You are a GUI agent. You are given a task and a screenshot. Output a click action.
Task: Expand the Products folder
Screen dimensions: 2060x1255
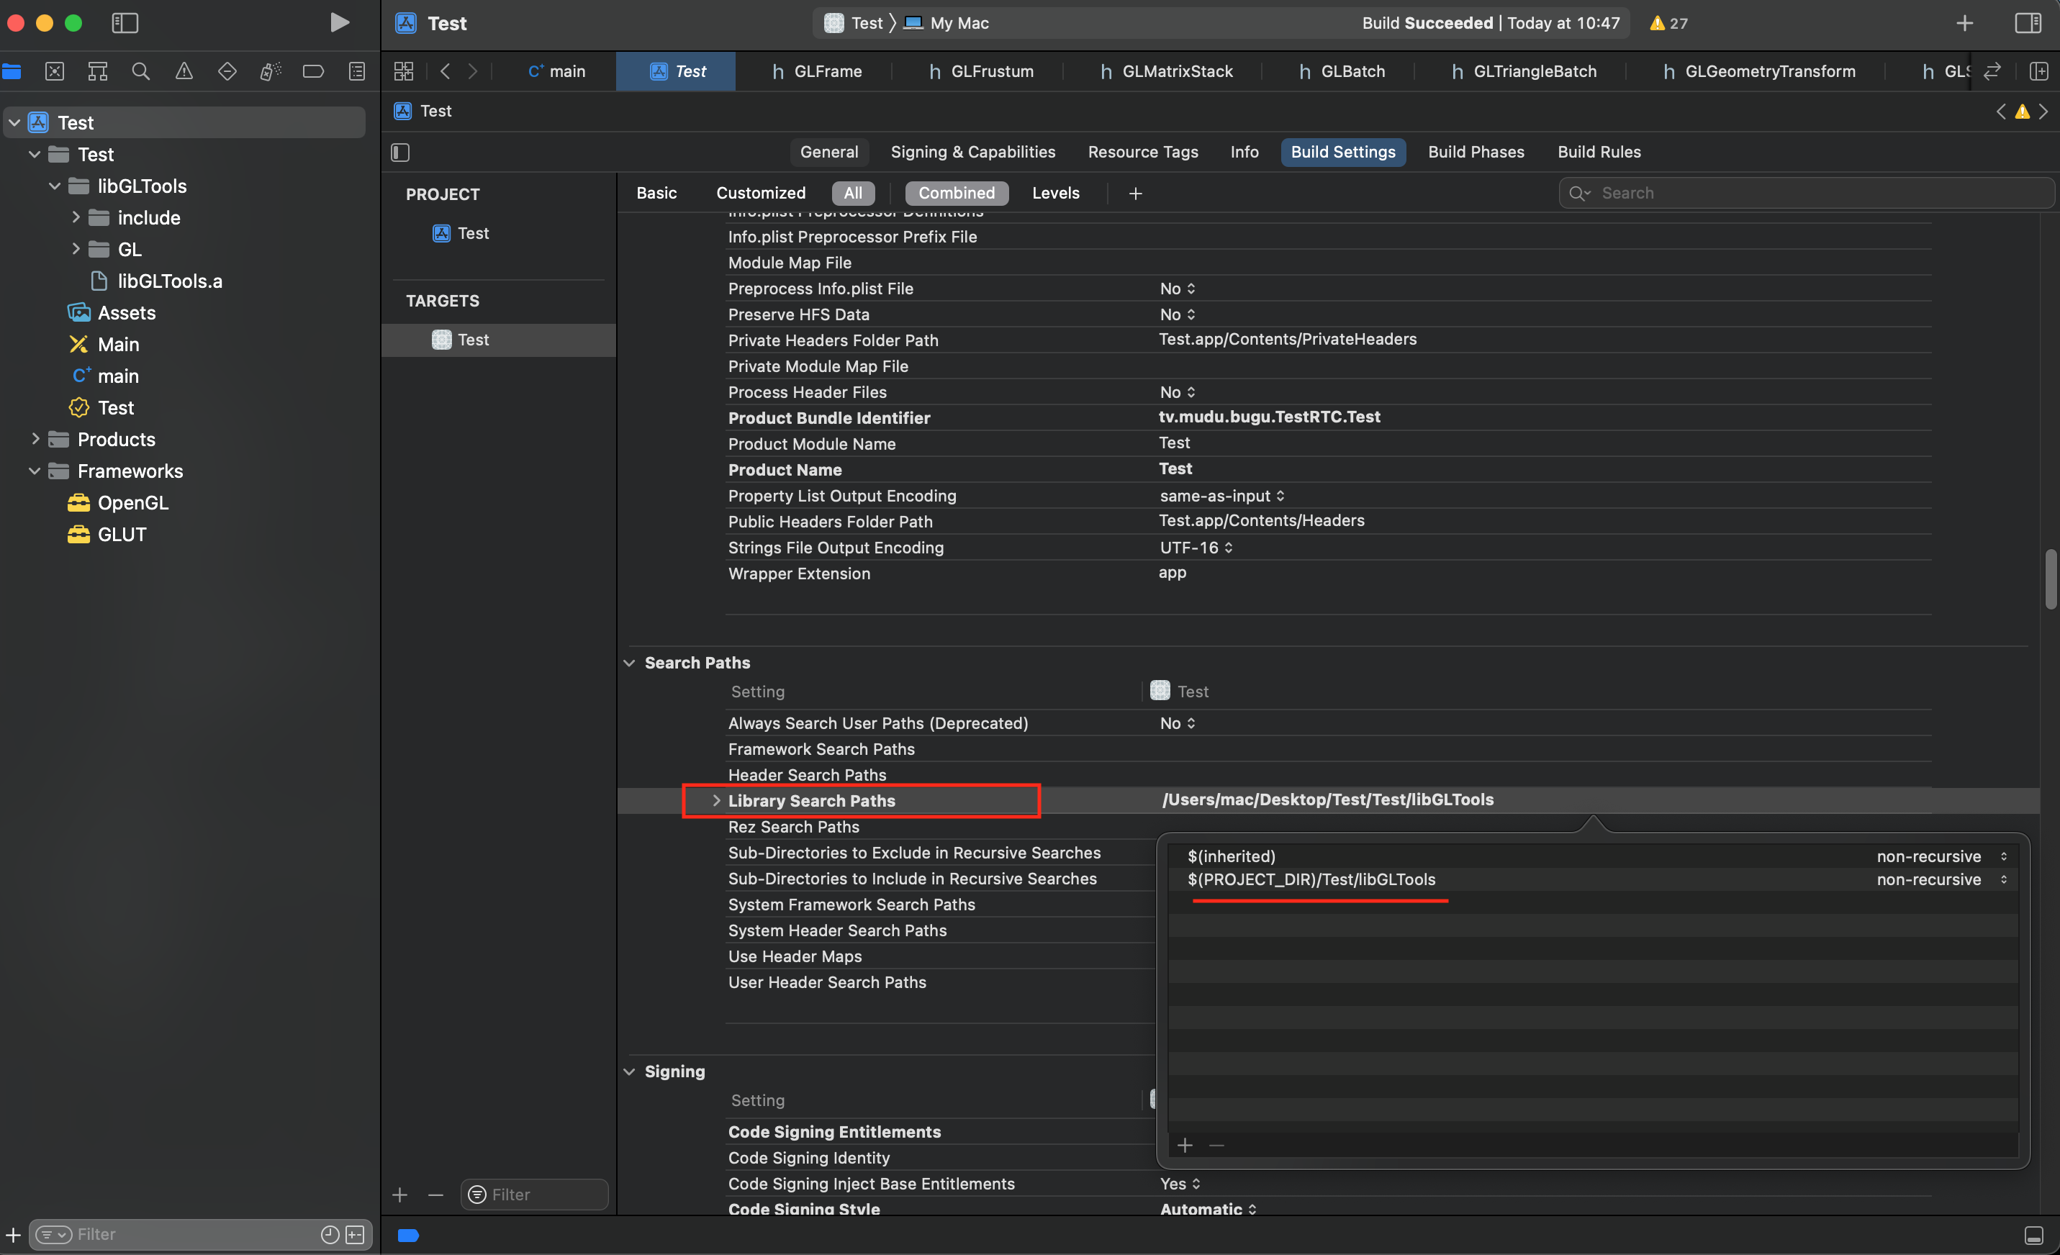(35, 439)
